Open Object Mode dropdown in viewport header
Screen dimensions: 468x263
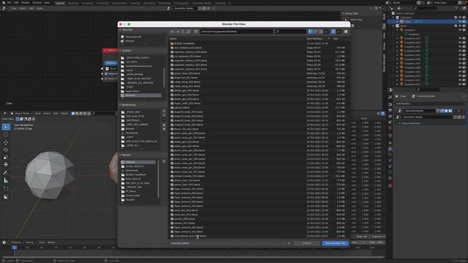pyautogui.click(x=22, y=114)
